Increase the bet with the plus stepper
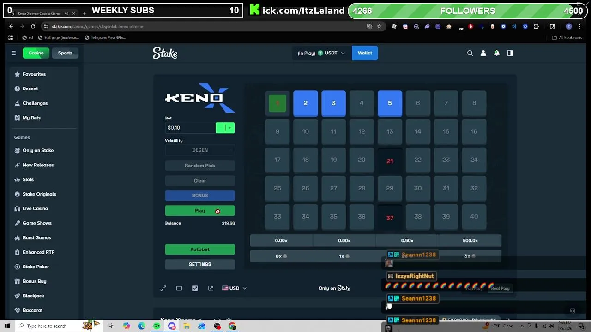Image resolution: width=591 pixels, height=332 pixels. tap(230, 128)
